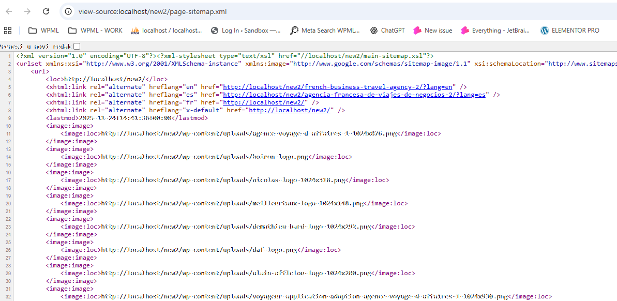This screenshot has height=301, width=617.
Task: Open the Log In Sandbox bookmark
Action: 246,31
